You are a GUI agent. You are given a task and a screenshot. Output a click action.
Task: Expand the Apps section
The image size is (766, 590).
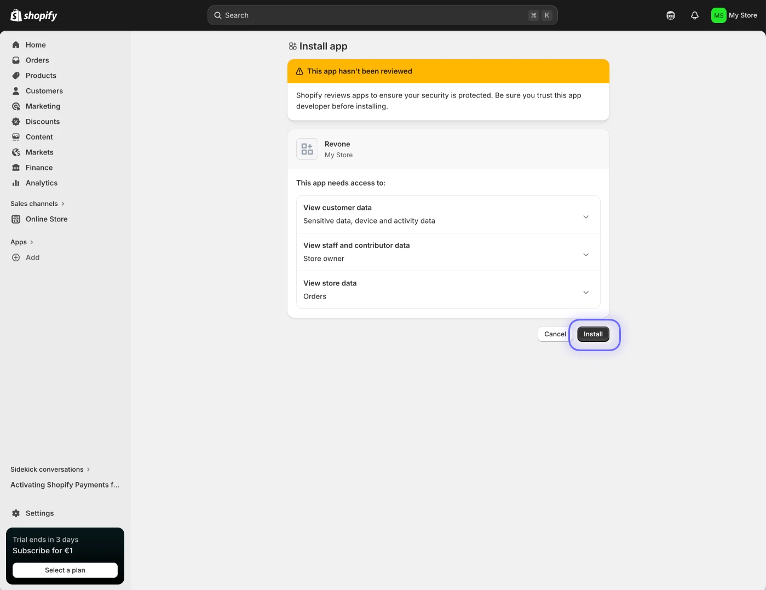tap(22, 242)
